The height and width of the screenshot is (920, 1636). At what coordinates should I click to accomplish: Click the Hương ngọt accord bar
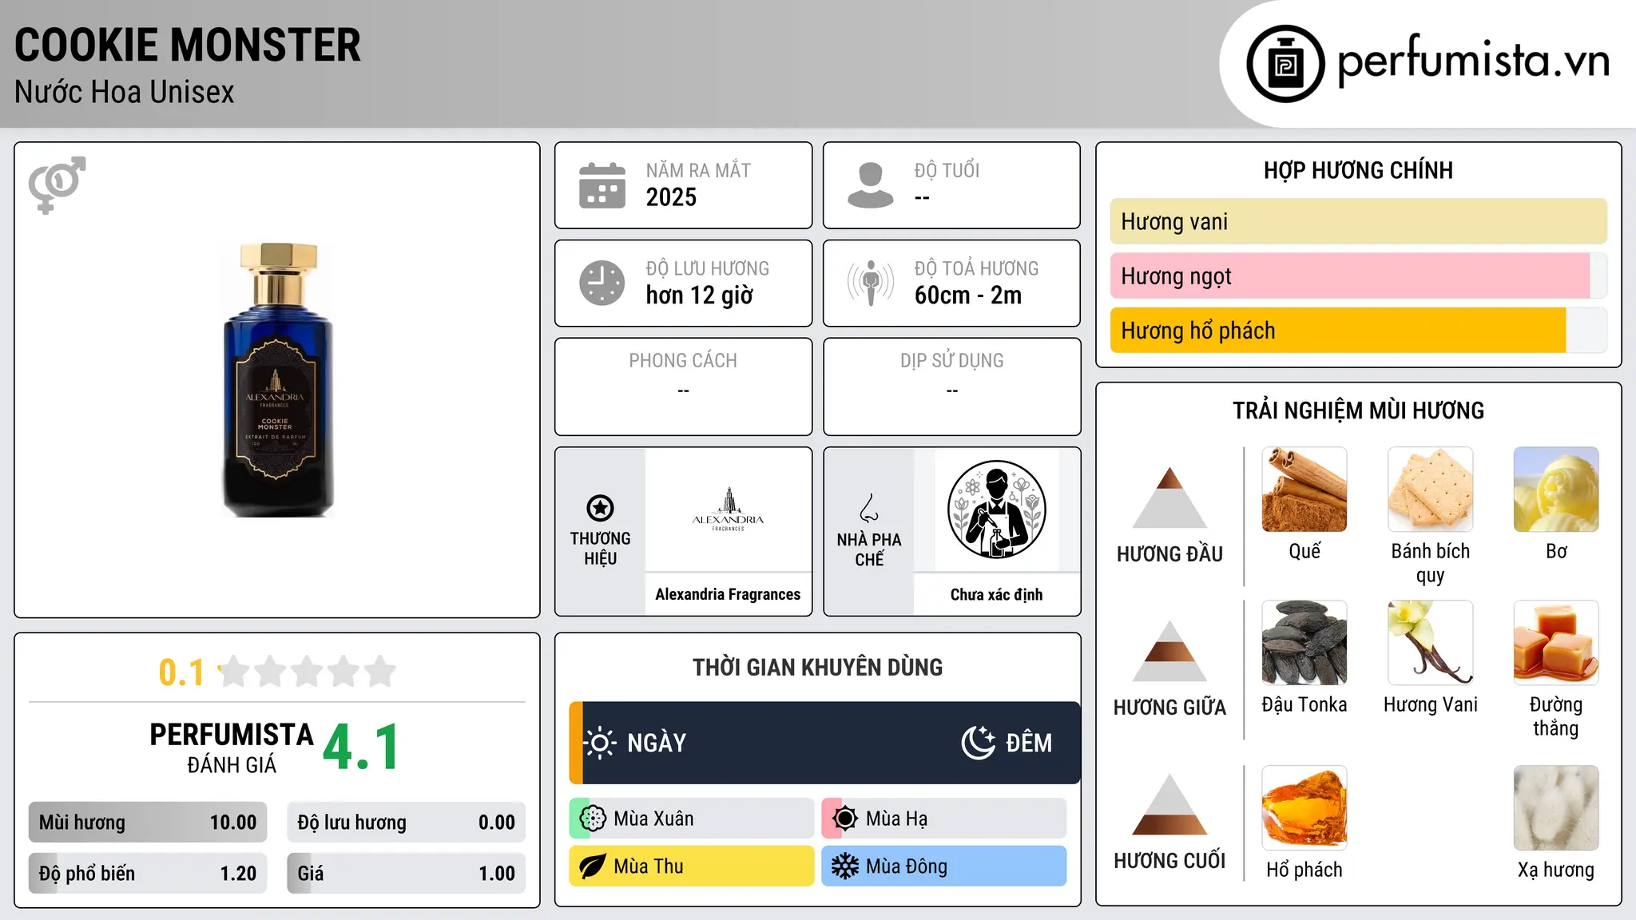point(1358,276)
